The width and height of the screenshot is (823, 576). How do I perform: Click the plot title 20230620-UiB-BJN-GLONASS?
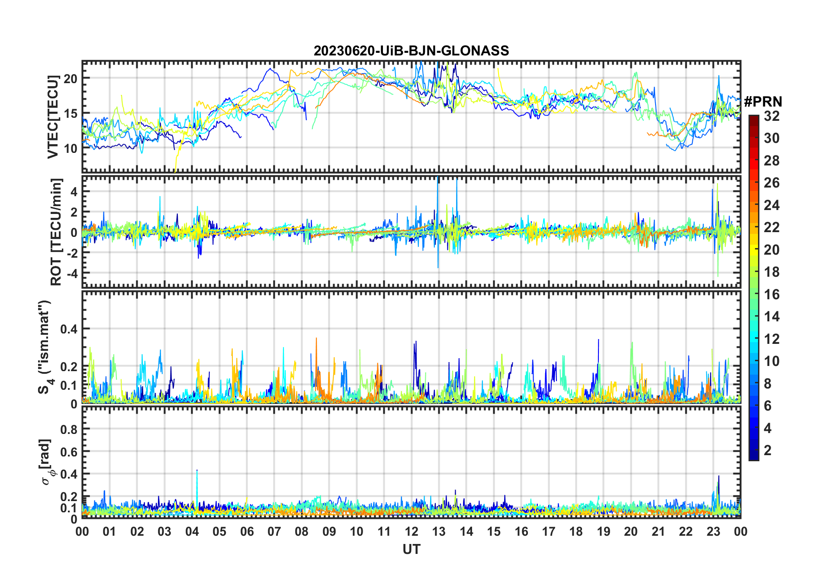point(411,51)
